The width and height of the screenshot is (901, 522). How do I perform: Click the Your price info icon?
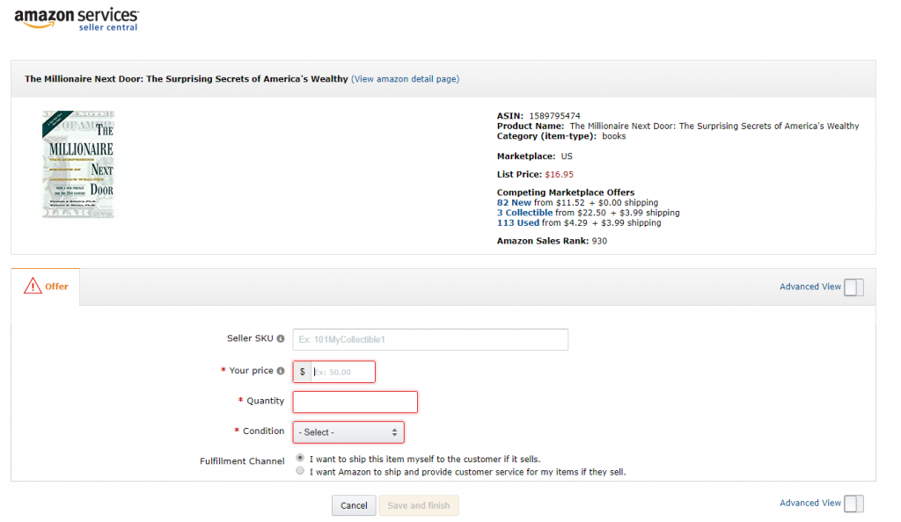coord(281,371)
